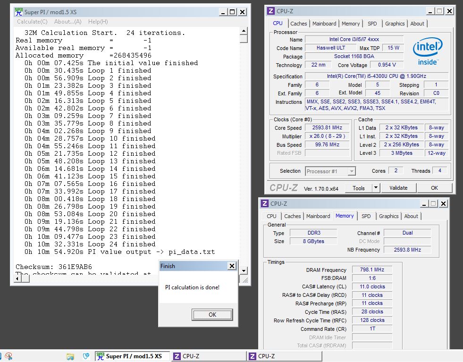Click the CAS# Latency 11.0 clocks value
The width and height of the screenshot is (463, 362).
(372, 286)
